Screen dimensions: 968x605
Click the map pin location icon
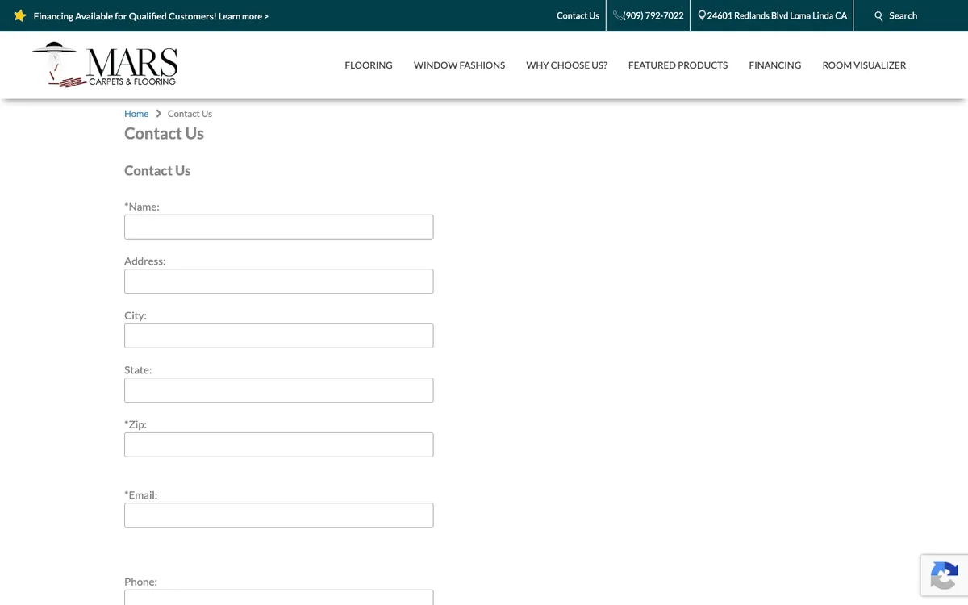coord(702,15)
